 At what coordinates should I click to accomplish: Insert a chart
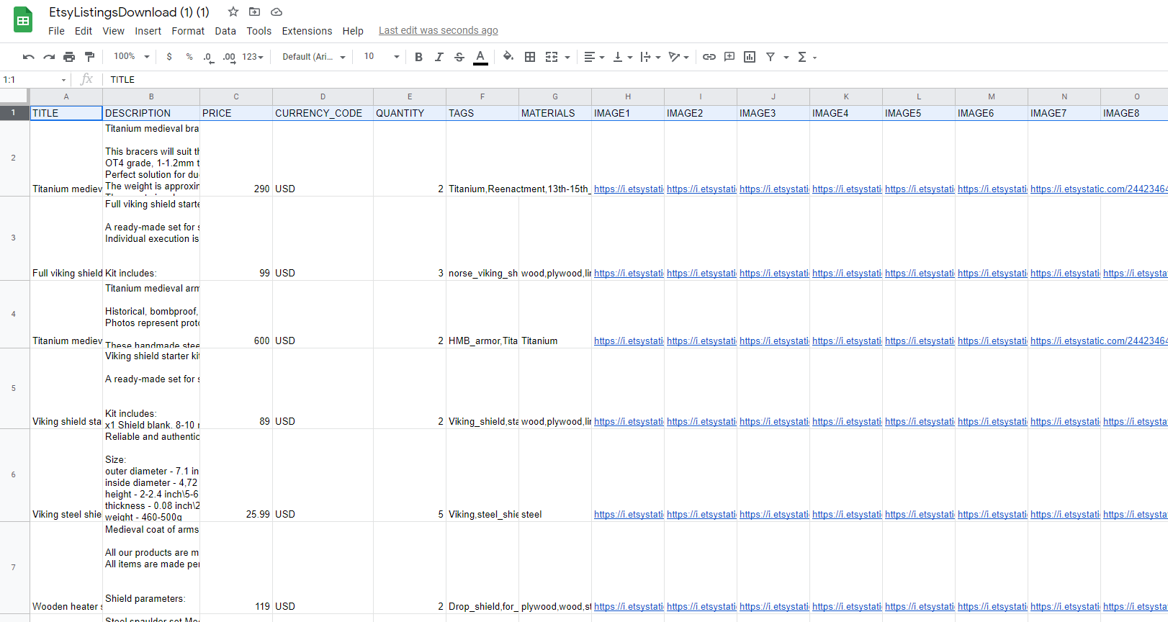(x=750, y=57)
